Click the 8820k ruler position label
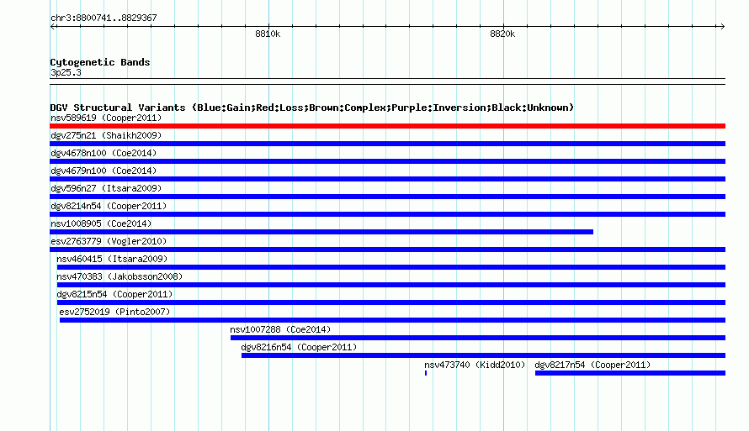The height and width of the screenshot is (431, 749). click(502, 34)
